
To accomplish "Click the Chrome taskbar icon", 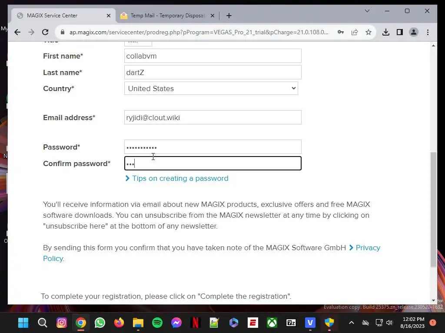I will point(80,323).
